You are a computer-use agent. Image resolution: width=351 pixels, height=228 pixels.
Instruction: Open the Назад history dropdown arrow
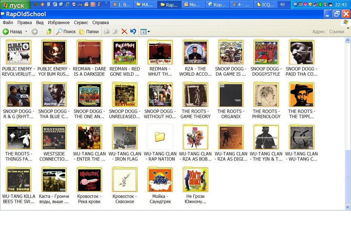click(26, 32)
